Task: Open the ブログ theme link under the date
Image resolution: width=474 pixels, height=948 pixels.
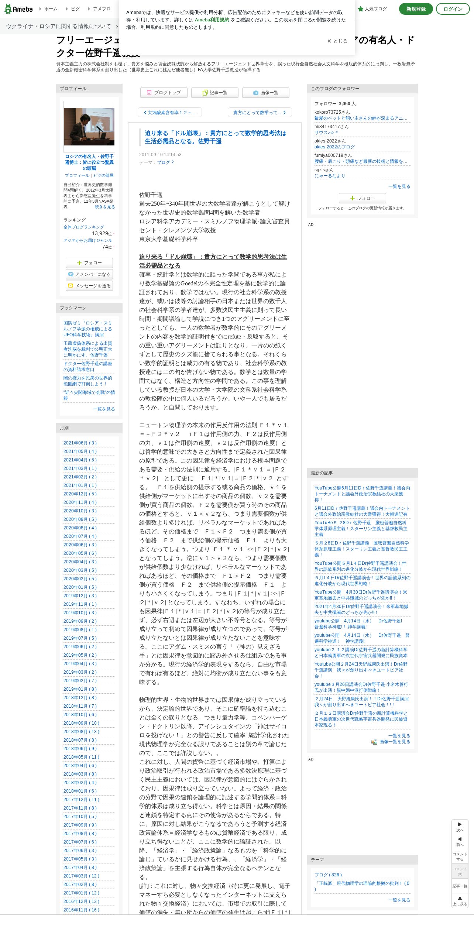Action: 165,162
